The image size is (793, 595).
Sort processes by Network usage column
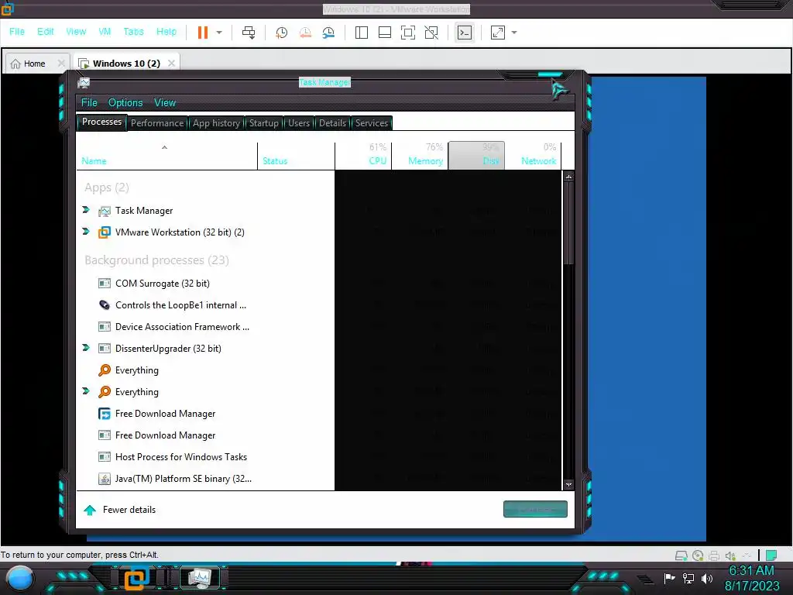click(x=533, y=156)
